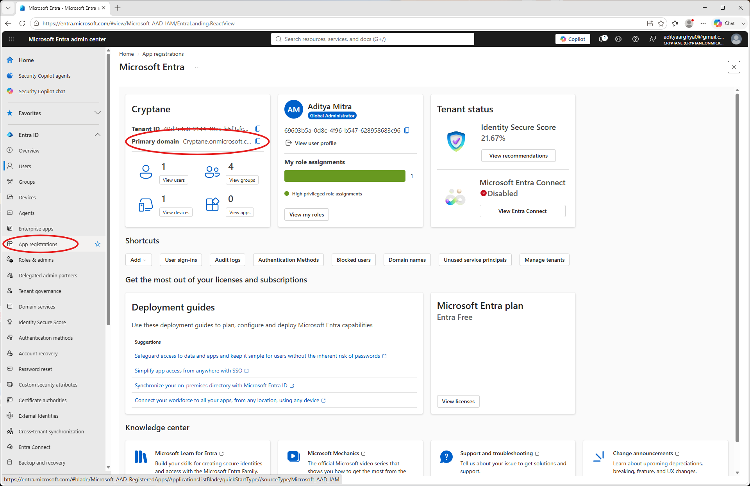Select App registrations in sidebar
750x486 pixels.
38,244
